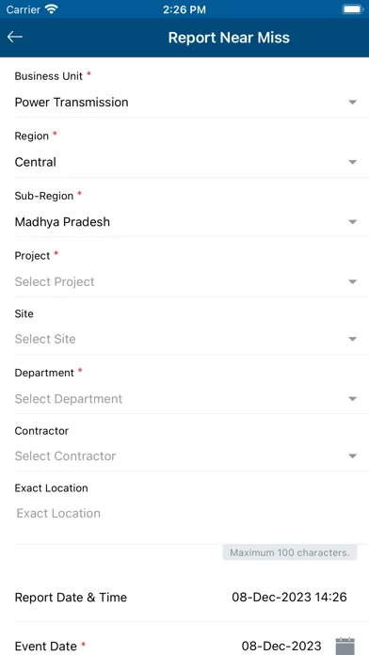Open the Select Project dropdown arrow

tap(353, 282)
